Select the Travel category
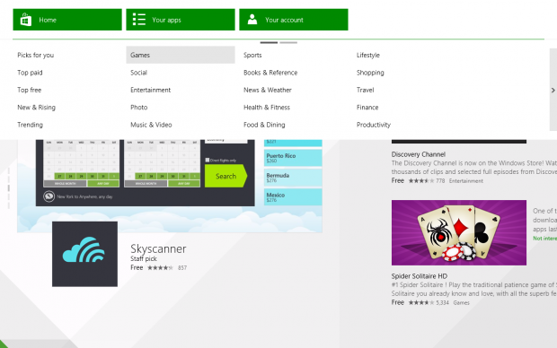Viewport: 557px width, 348px height. (x=365, y=90)
